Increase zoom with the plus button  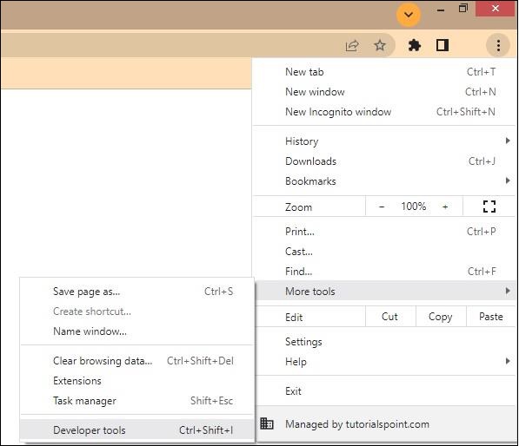click(x=445, y=207)
